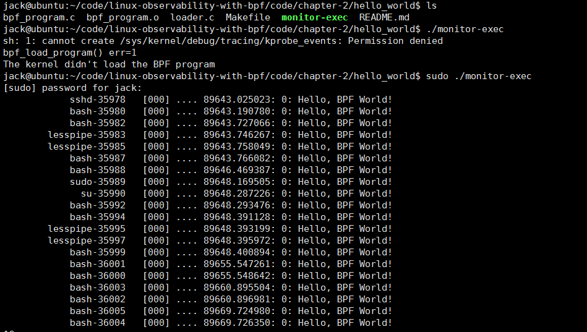This screenshot has height=332, width=587.
Task: Click the bpf_load_program() err=1 line
Action: coord(70,53)
